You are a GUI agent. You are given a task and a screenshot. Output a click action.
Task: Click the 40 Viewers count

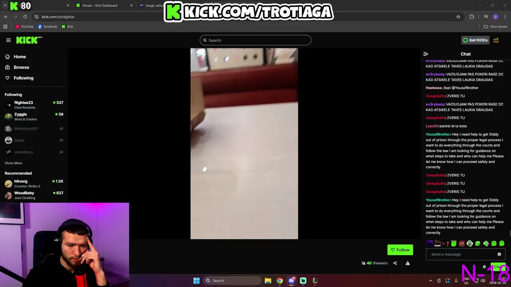click(x=374, y=263)
